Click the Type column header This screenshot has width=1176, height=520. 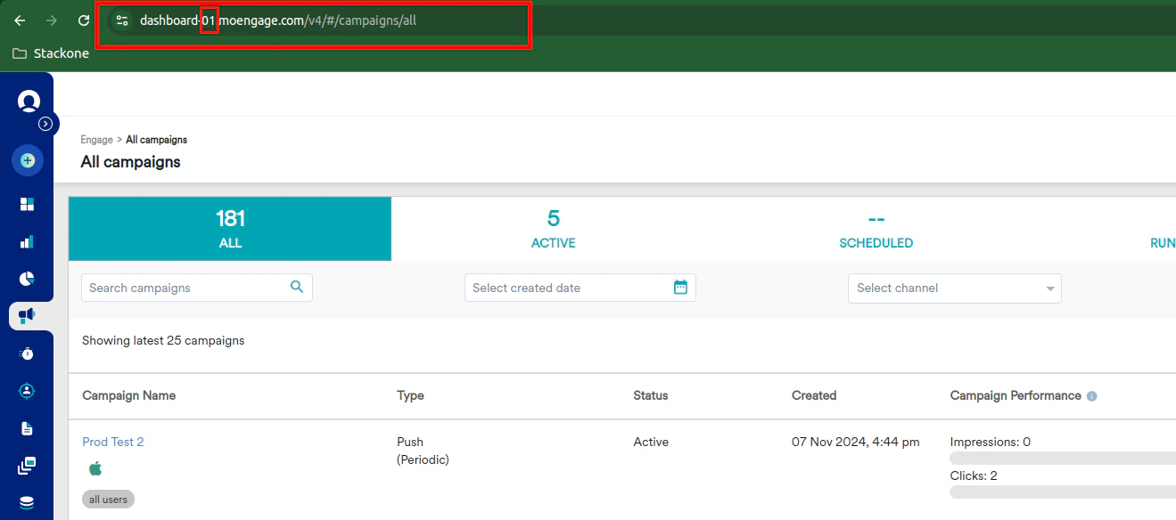point(410,395)
